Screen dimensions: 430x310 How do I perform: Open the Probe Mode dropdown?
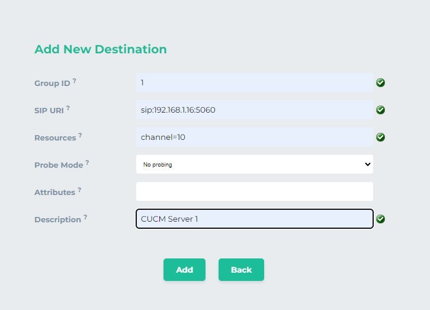click(254, 165)
